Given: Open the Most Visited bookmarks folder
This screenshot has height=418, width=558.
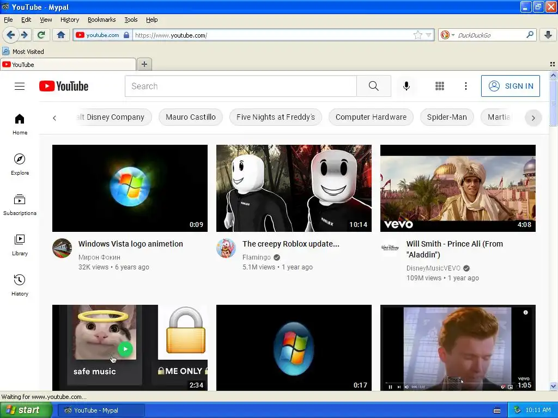Looking at the screenshot, I should click(x=23, y=52).
